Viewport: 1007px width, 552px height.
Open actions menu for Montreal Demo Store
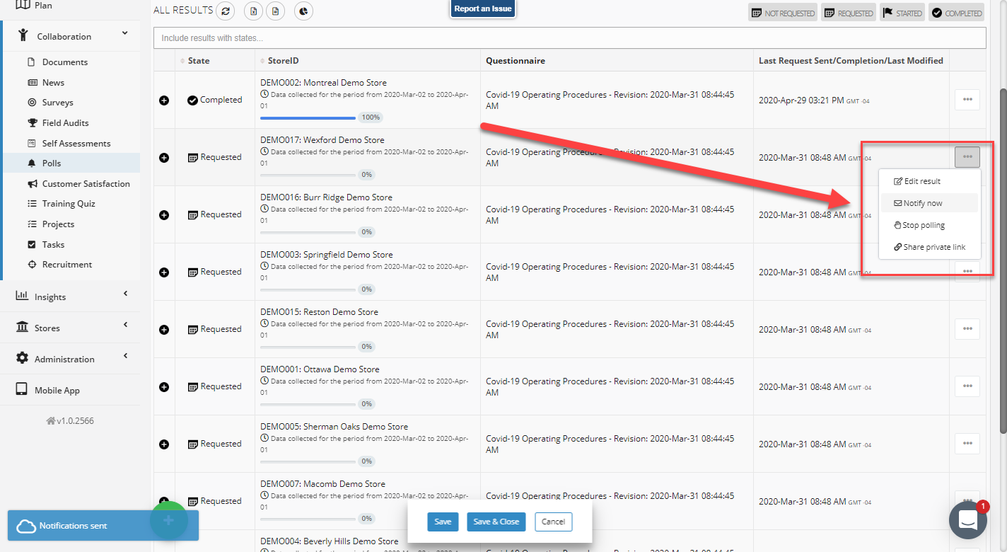967,100
